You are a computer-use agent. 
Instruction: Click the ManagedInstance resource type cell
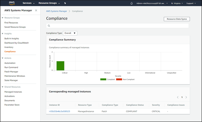86,112
